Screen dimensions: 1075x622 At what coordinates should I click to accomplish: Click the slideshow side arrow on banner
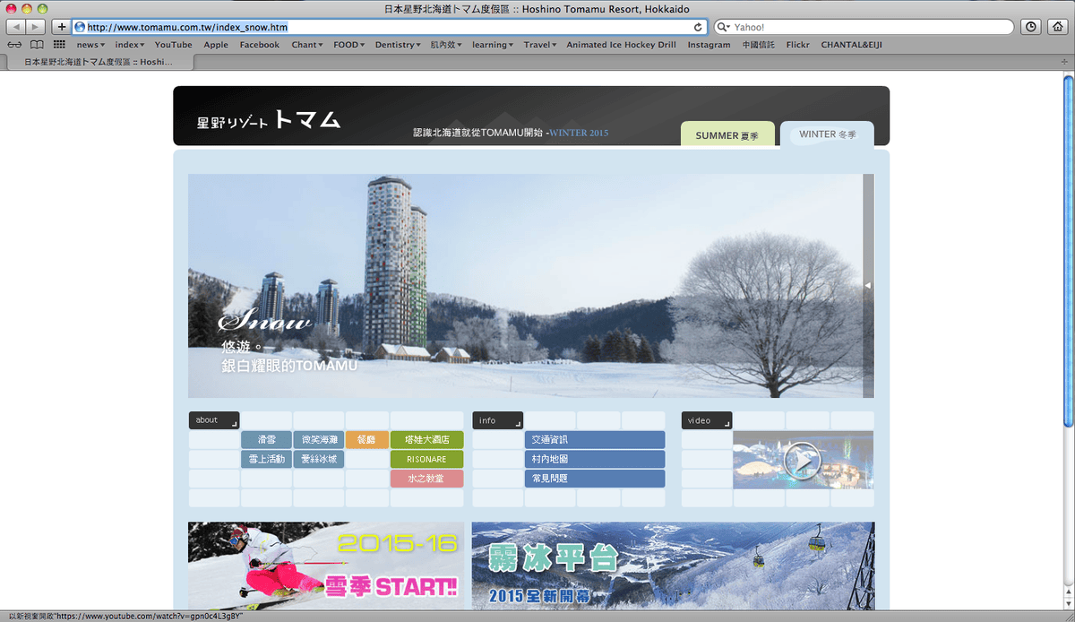point(868,285)
